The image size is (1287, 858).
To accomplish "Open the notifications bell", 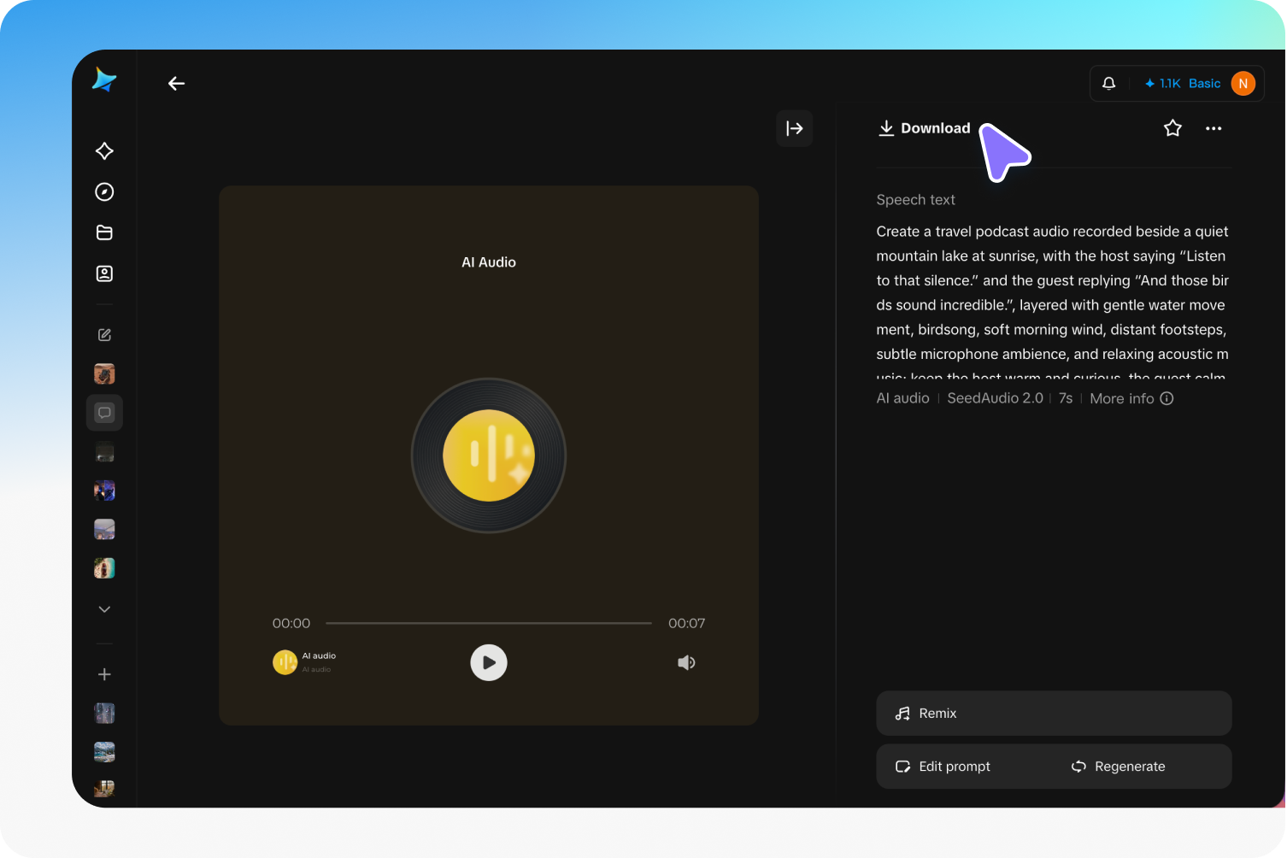I will click(x=1108, y=83).
